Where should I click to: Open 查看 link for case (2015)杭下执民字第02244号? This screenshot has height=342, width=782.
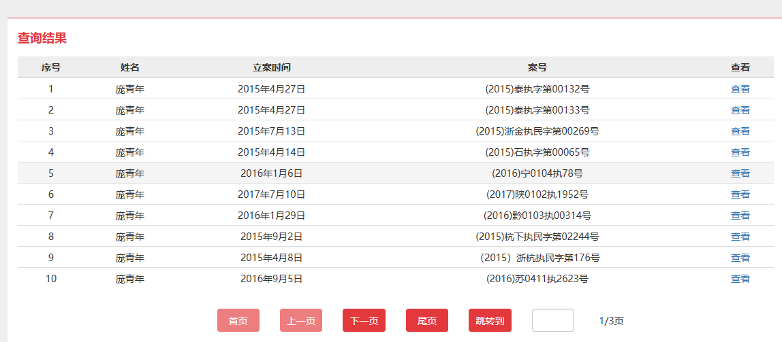click(x=740, y=237)
